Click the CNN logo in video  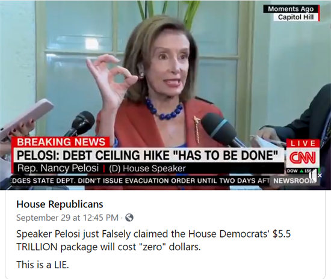pos(303,158)
